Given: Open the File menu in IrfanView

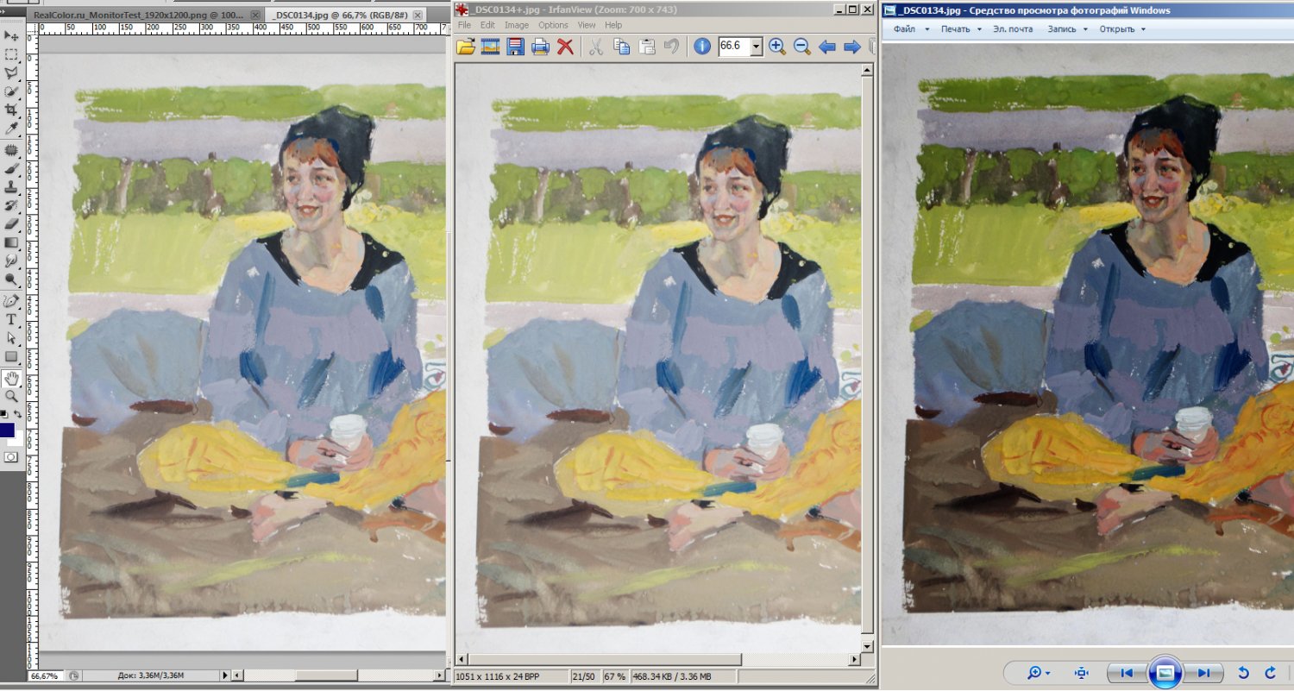Looking at the screenshot, I should [464, 25].
